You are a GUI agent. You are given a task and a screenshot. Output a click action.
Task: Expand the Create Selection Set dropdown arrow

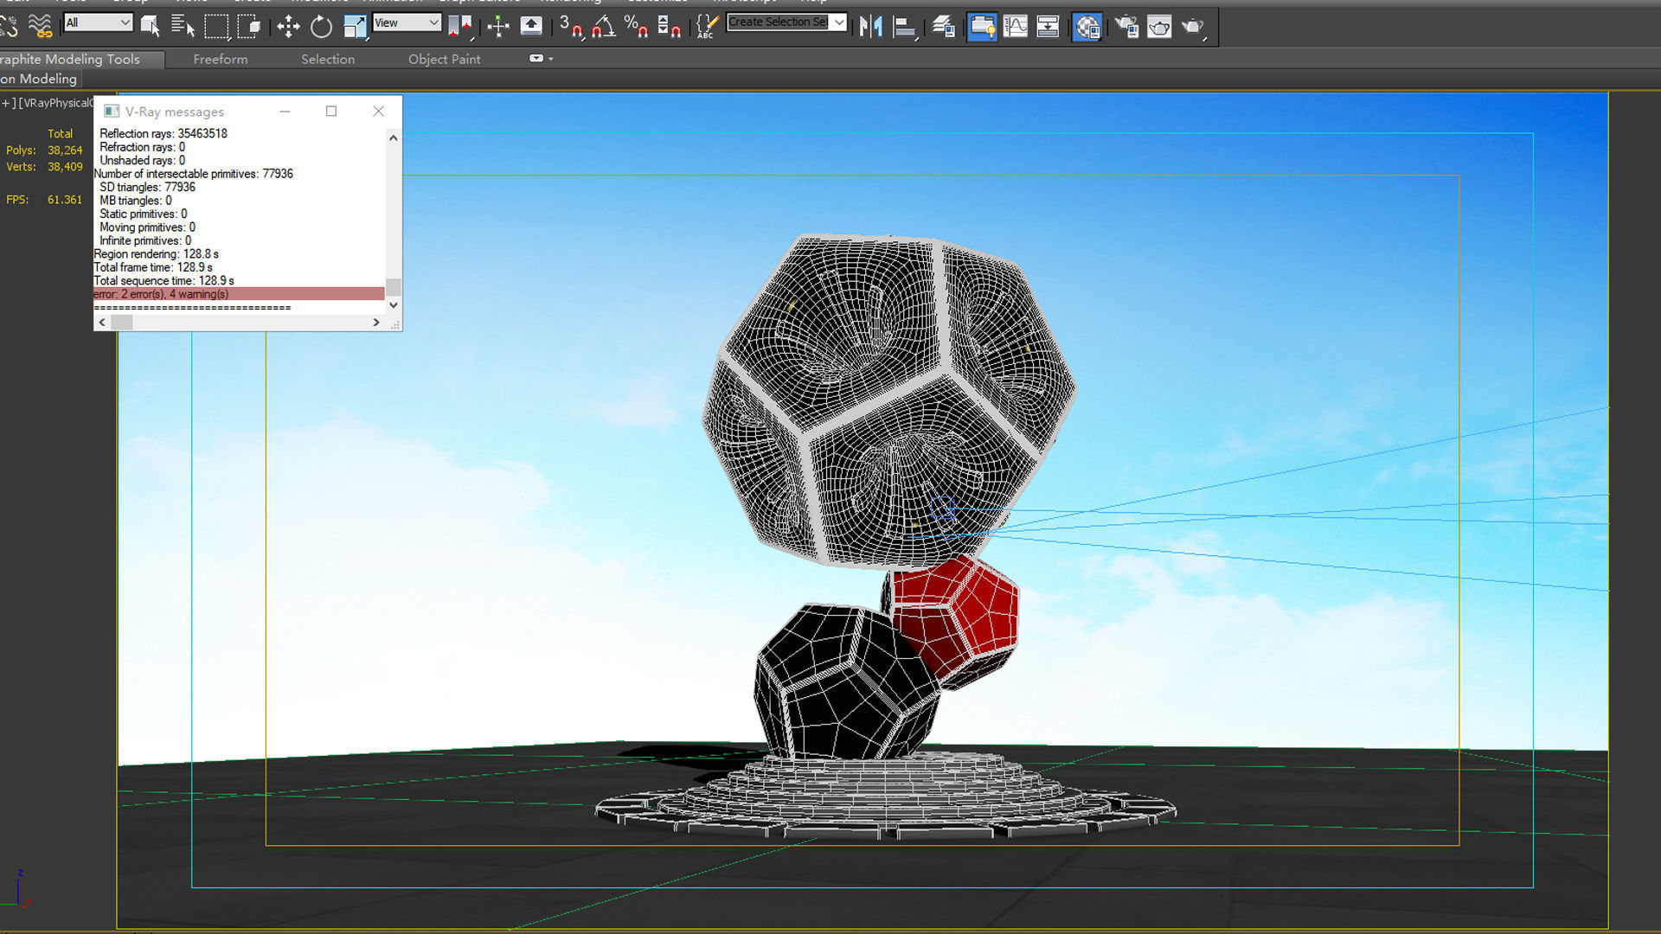pos(838,22)
